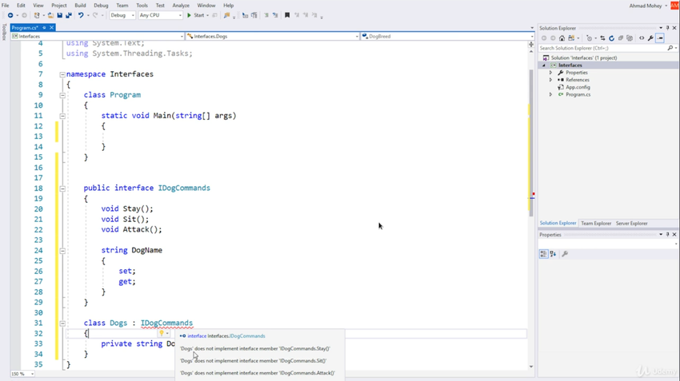Open the Interfaces project navigation dropdown
Viewport: 680px width, 381px height.
(x=98, y=37)
